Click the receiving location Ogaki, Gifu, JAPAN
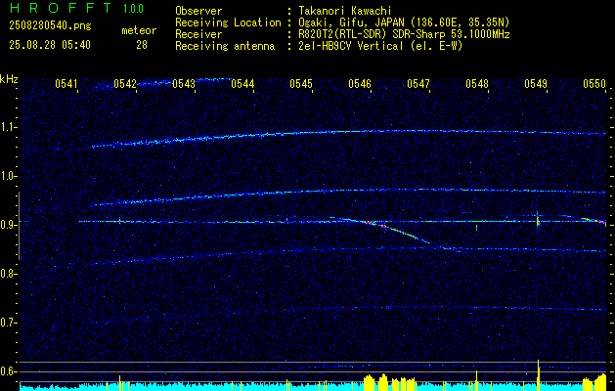The height and width of the screenshot is (391, 615). [x=403, y=22]
